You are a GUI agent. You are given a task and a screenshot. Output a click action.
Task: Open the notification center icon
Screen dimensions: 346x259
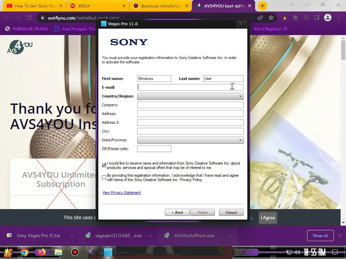click(x=335, y=252)
